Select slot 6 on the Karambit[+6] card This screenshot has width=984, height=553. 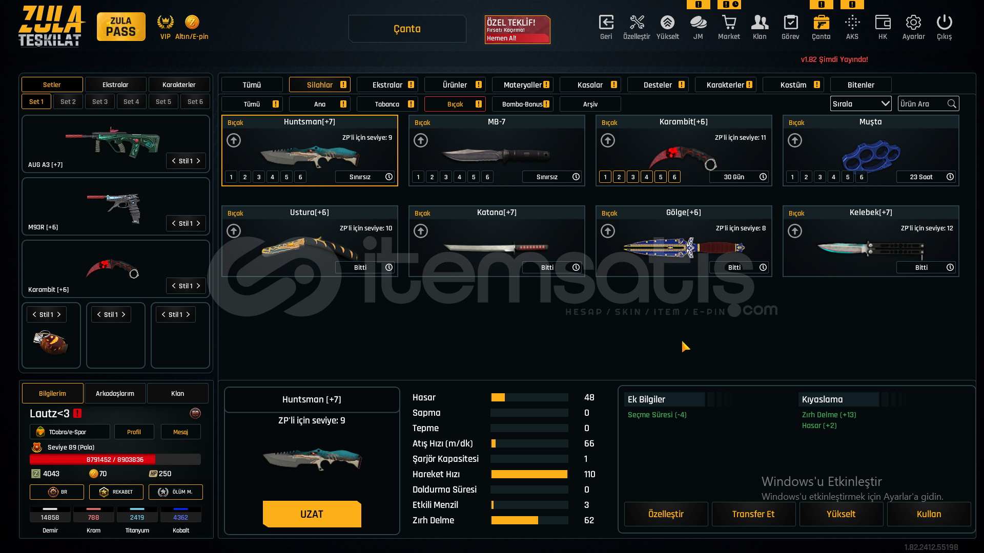(x=674, y=177)
